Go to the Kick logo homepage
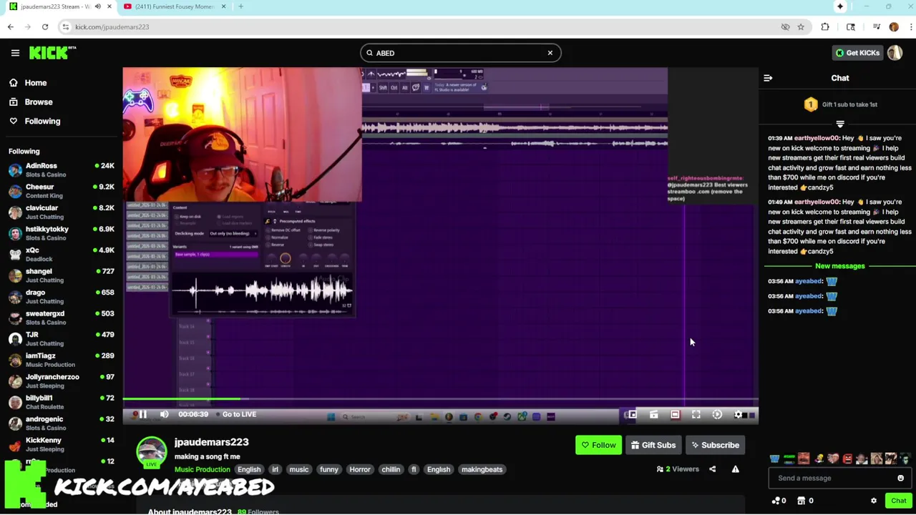This screenshot has width=916, height=515. (52, 52)
